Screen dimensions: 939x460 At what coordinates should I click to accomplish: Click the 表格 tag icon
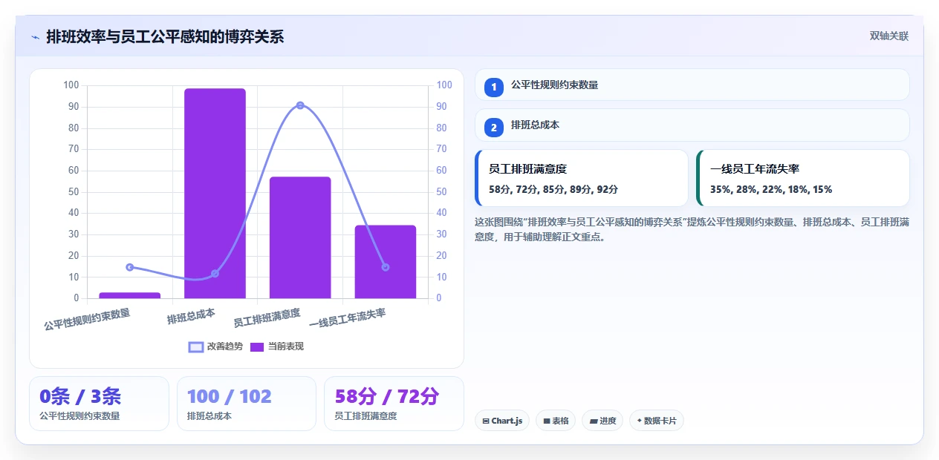pos(547,421)
